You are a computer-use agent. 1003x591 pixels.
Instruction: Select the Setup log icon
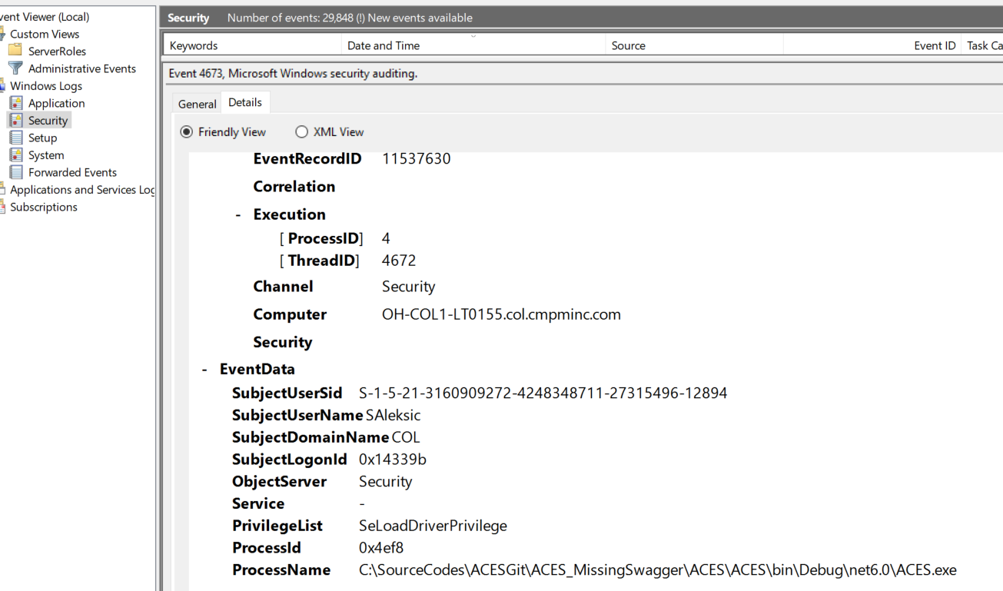(x=17, y=138)
